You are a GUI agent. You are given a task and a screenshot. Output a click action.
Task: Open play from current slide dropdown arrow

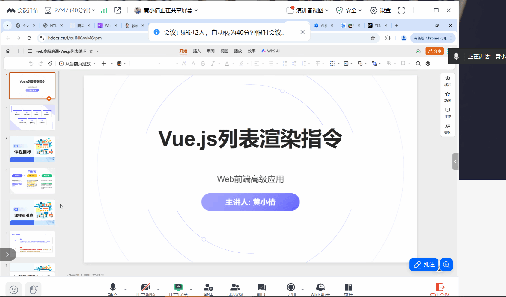94,63
